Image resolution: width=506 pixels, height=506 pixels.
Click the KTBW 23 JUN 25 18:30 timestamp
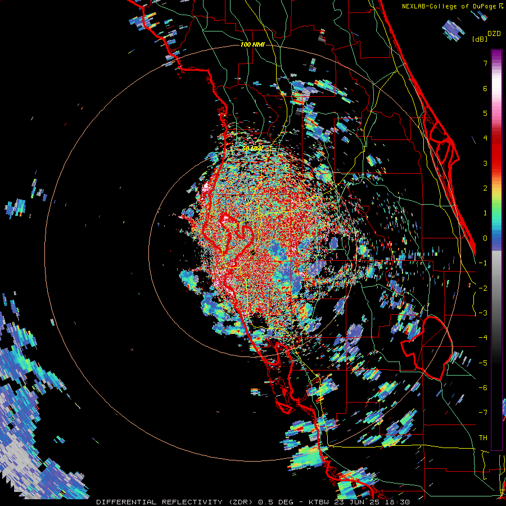pyautogui.click(x=359, y=502)
